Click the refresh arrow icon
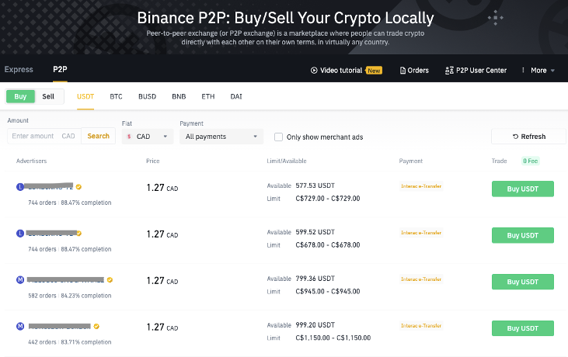Viewport: 568px width, 357px height. coord(515,137)
